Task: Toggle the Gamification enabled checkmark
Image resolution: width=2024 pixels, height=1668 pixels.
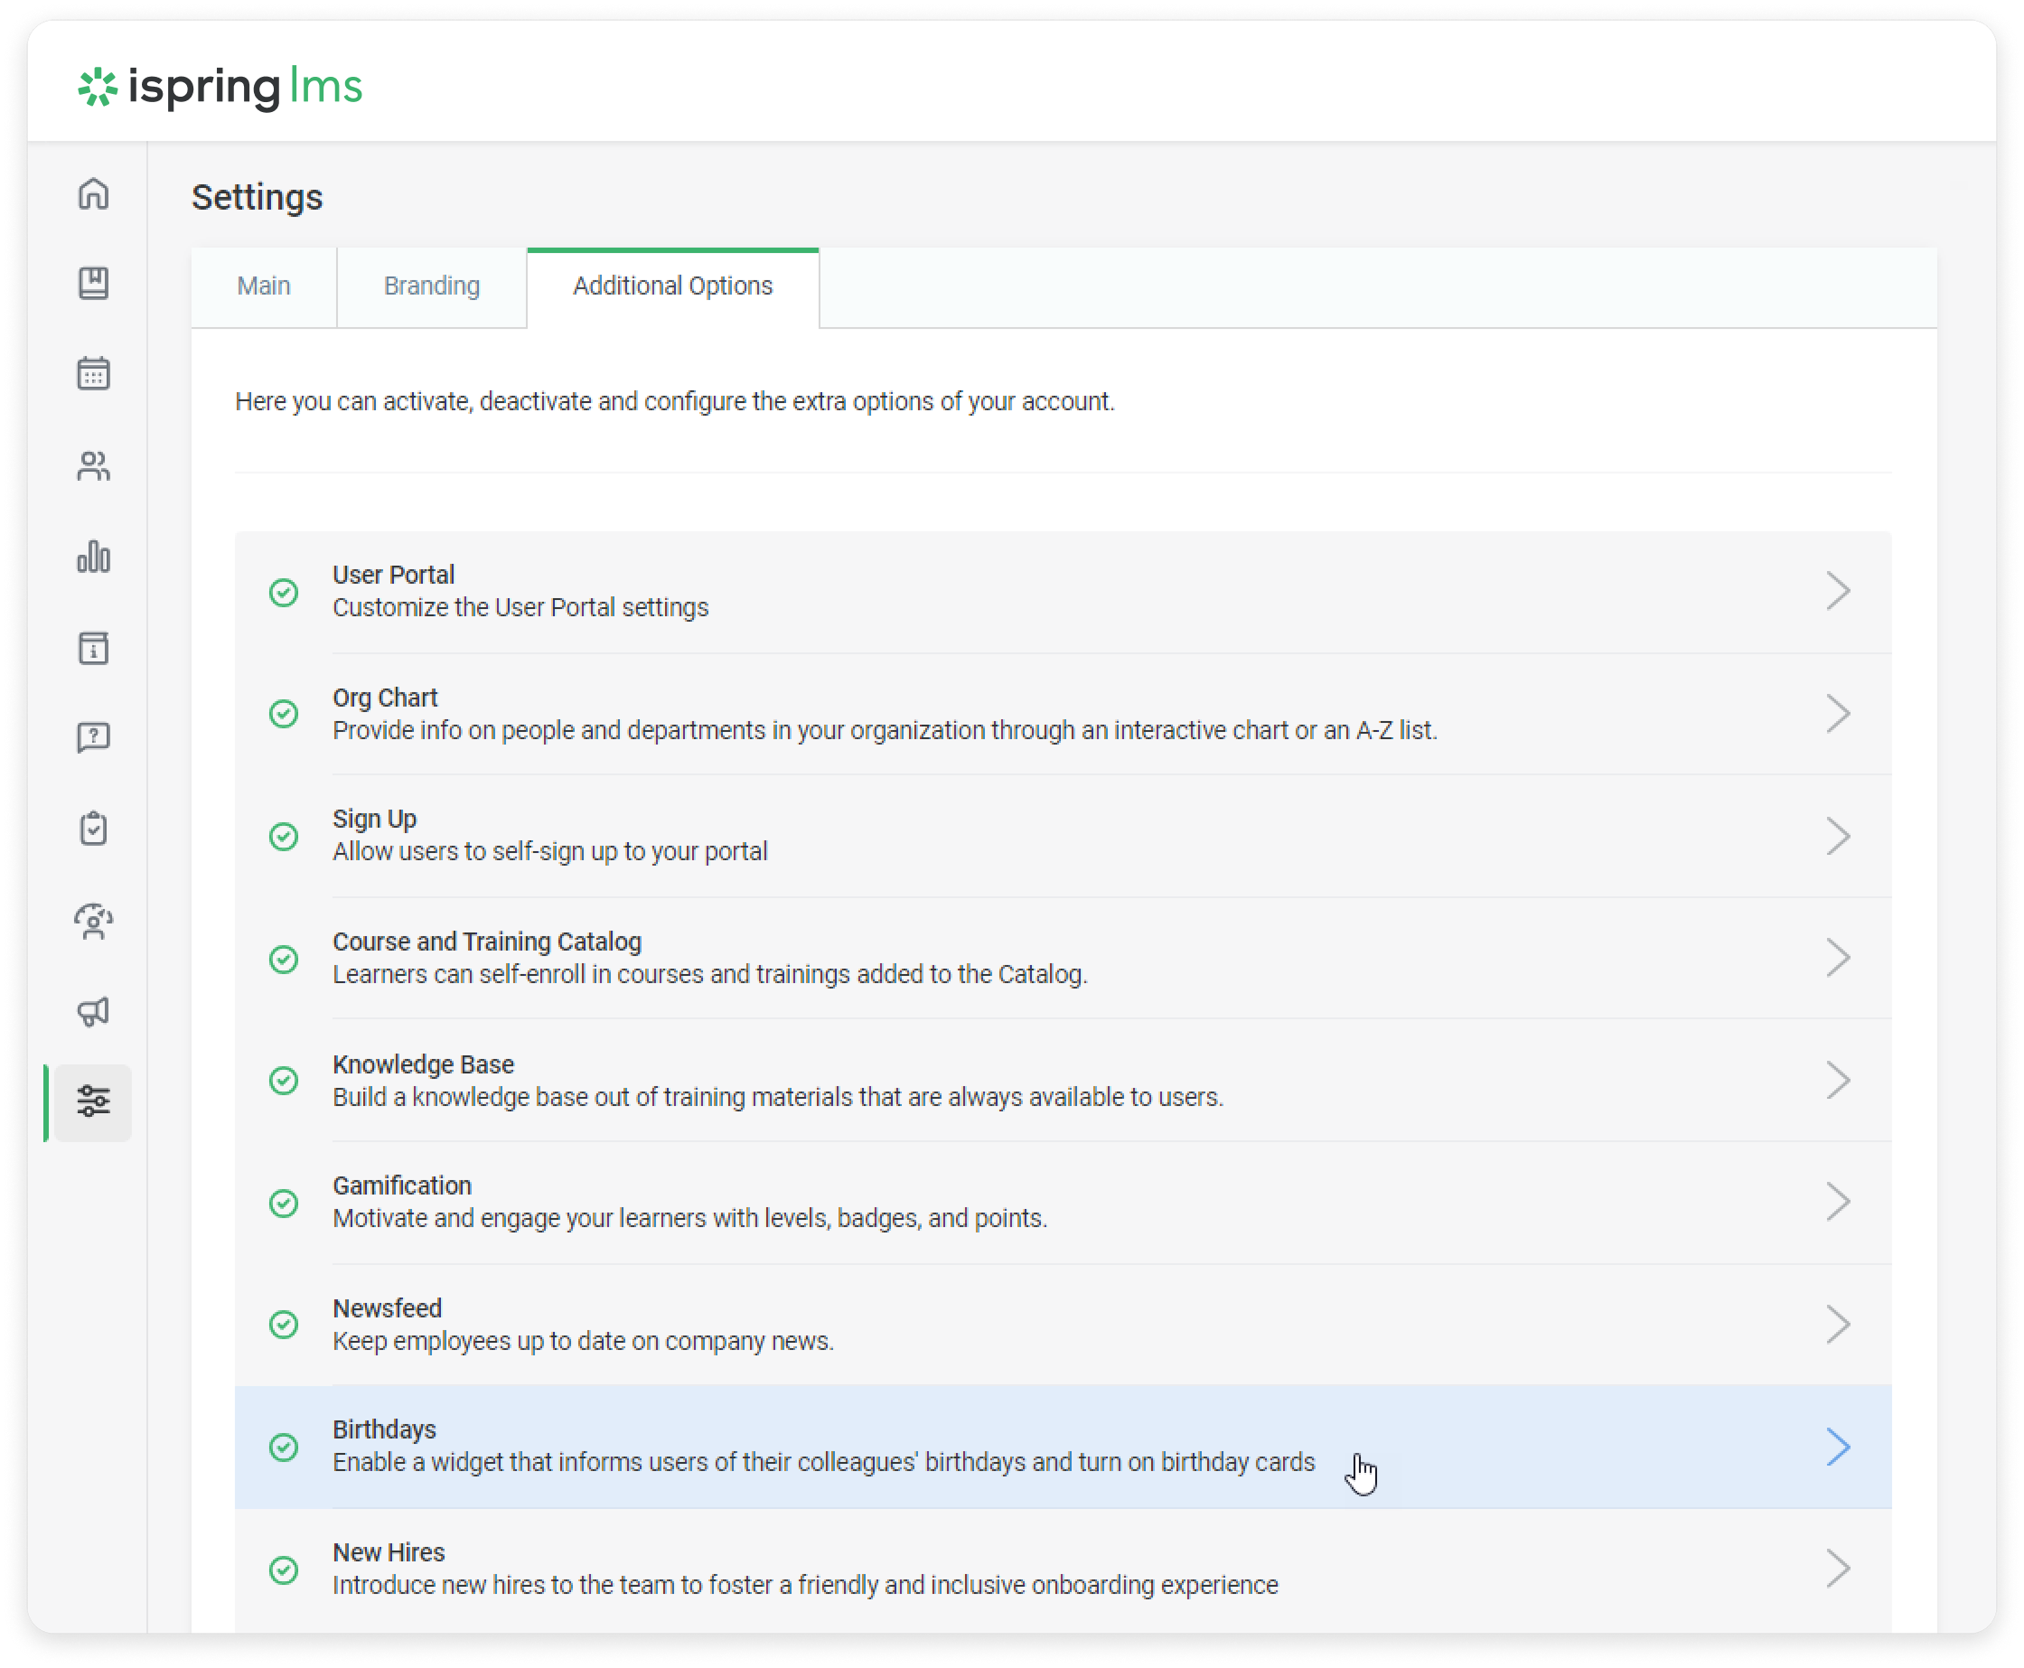Action: click(284, 1203)
